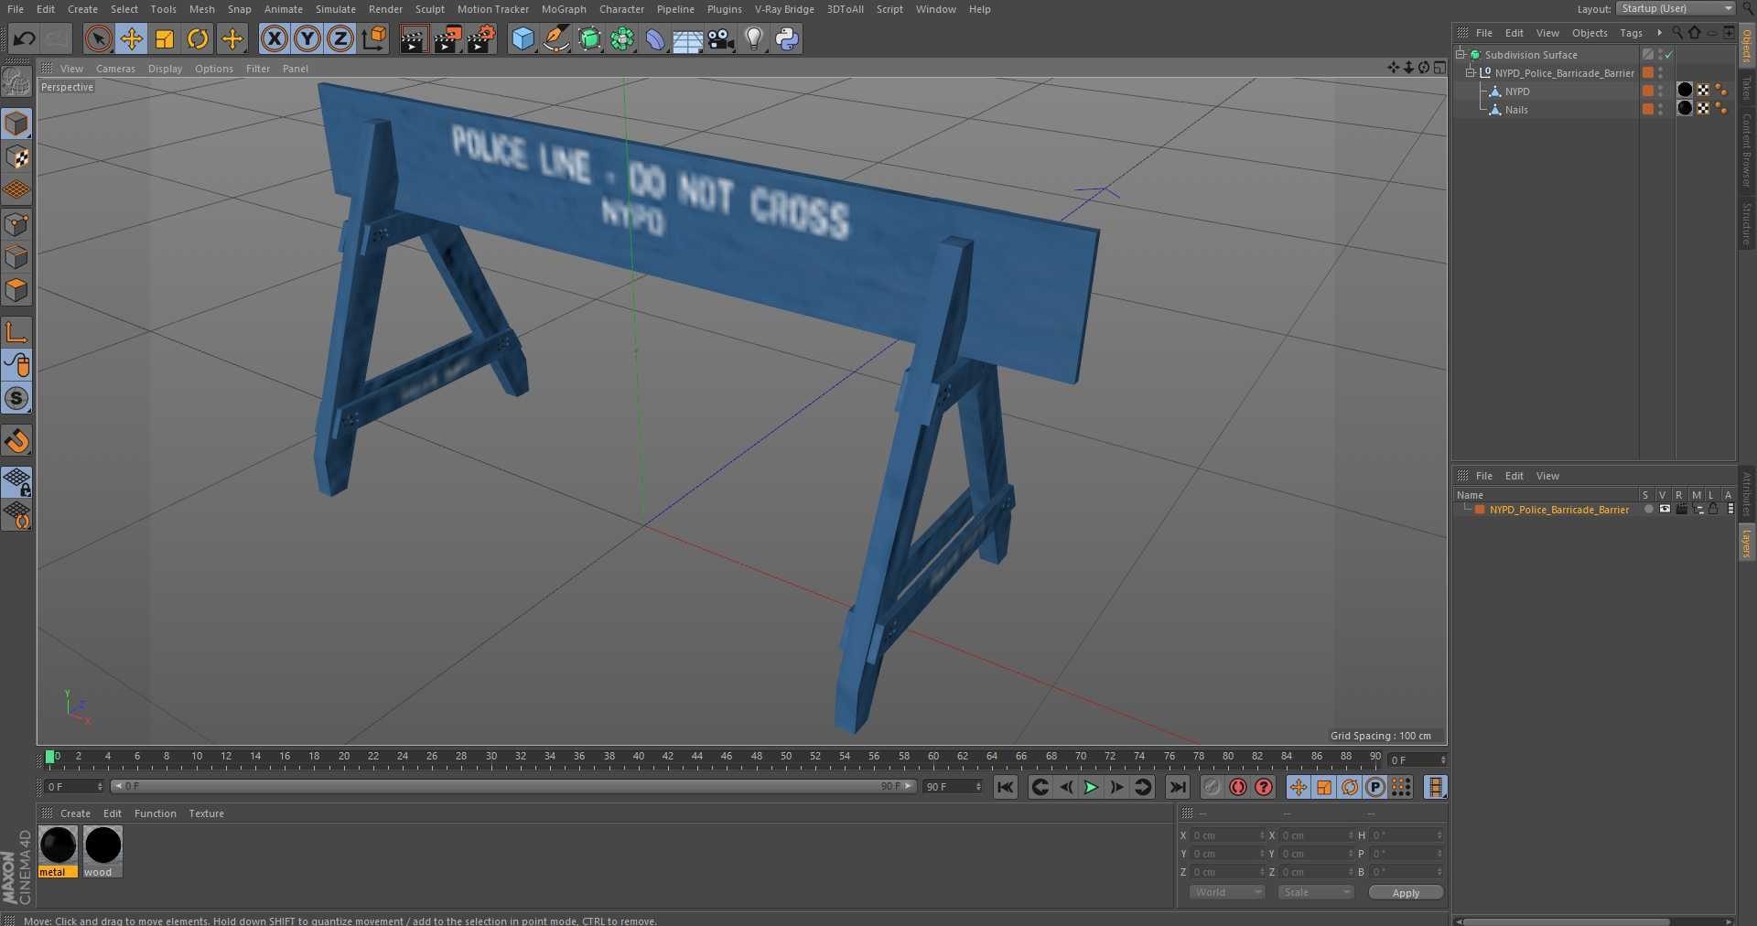Click the Layers side tab
Image resolution: width=1757 pixels, height=926 pixels.
(1747, 544)
